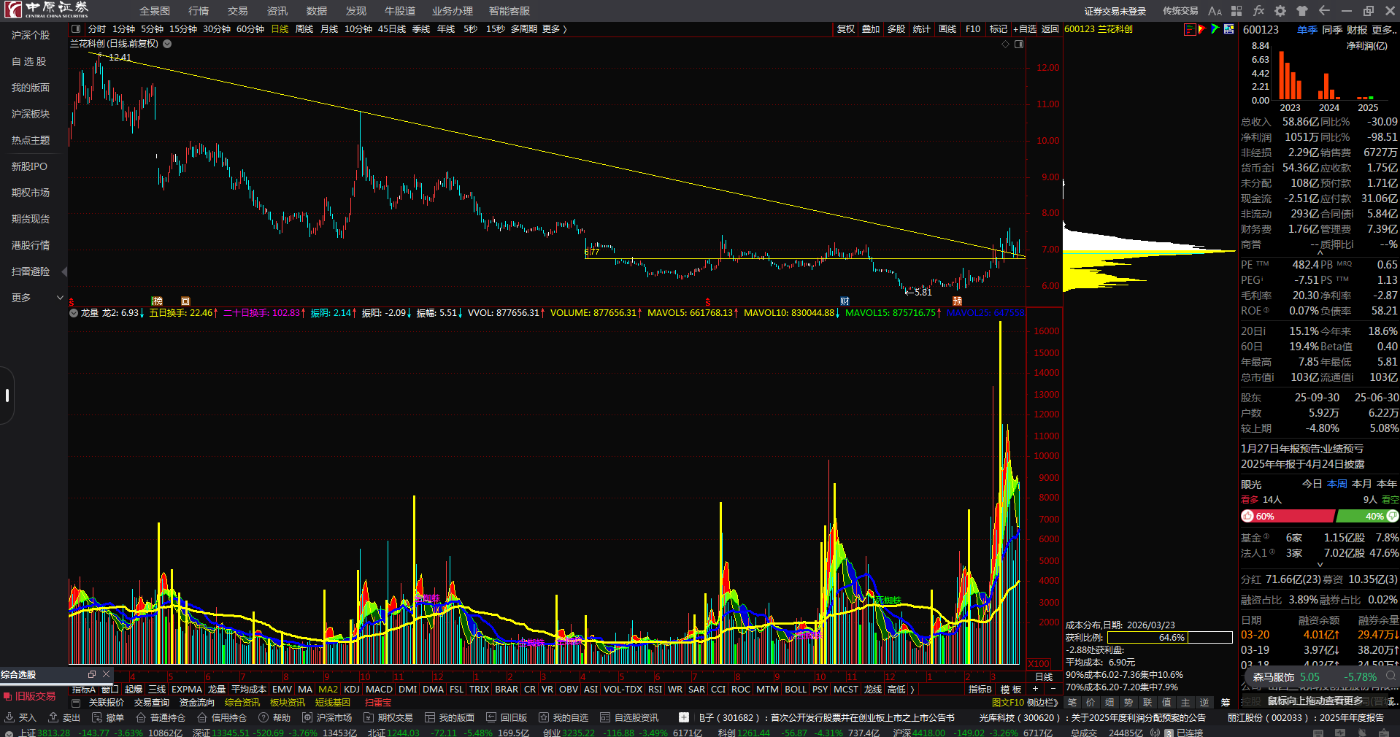Screen dimensions: 1400x737
Task: Return to old version (回旧版)
Action: [x=507, y=718]
